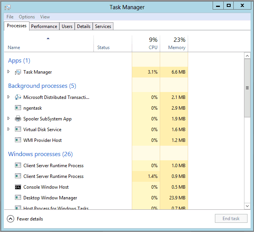The image size is (254, 232).
Task: Click the Console Window Host icon
Action: click(18, 187)
